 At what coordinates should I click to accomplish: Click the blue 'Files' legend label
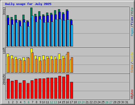tap(132, 21)
